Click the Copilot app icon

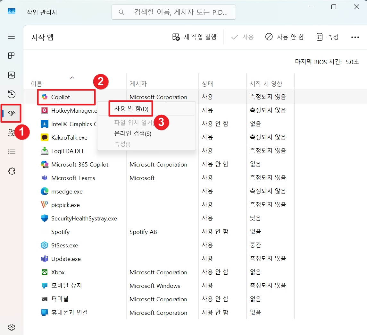[45, 97]
